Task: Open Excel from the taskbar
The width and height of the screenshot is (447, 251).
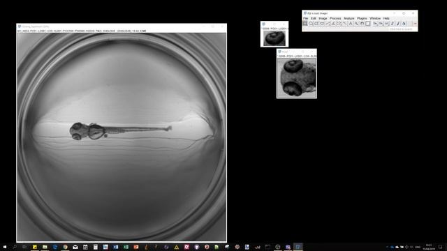Action: click(x=126, y=247)
